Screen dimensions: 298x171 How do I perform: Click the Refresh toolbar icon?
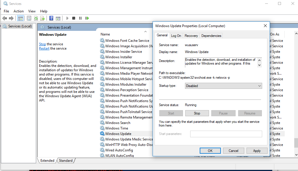coord(35,18)
